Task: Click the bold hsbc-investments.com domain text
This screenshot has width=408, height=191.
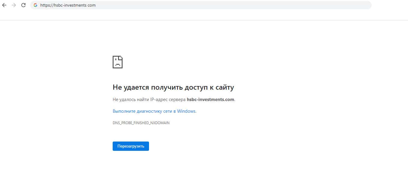Action: click(x=210, y=100)
